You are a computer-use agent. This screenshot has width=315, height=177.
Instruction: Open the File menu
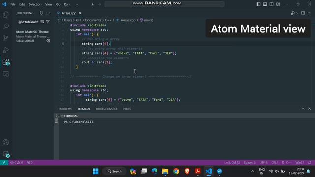pyautogui.click(x=13, y=4)
